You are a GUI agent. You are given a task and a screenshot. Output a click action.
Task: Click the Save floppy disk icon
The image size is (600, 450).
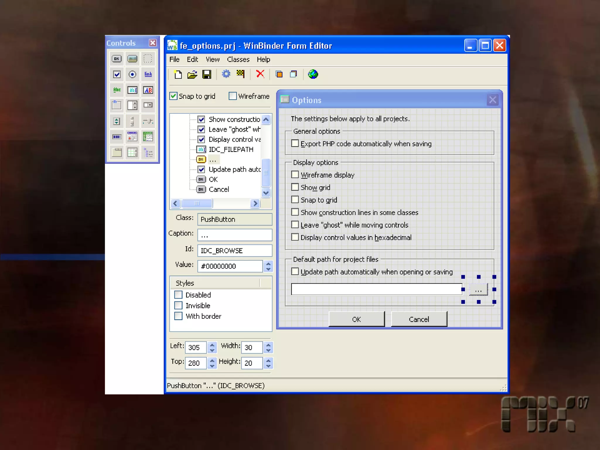pos(207,74)
